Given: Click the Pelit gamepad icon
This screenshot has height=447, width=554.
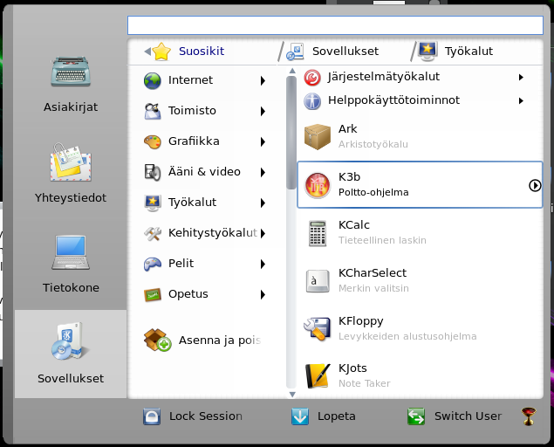Looking at the screenshot, I should (x=153, y=264).
